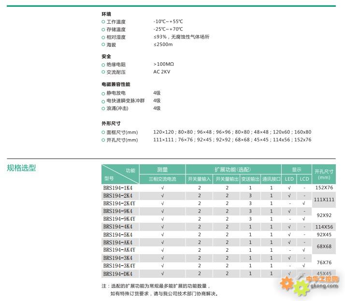Screen dimensions: 345x301
Task: Select model BRS194-3K4 in the table
Action: 118,258
